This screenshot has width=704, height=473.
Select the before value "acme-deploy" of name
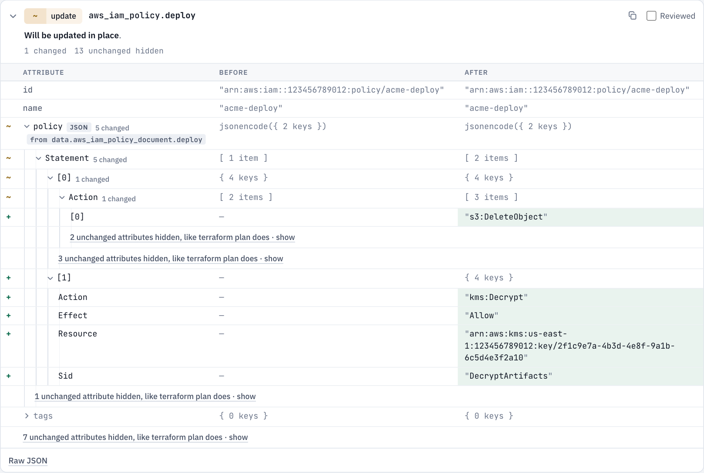(x=251, y=108)
